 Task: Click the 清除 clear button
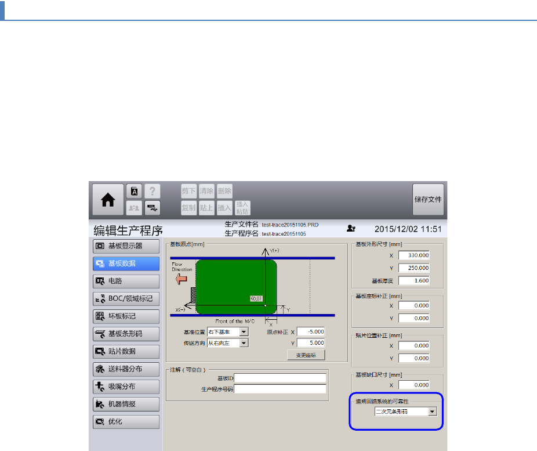pyautogui.click(x=206, y=191)
